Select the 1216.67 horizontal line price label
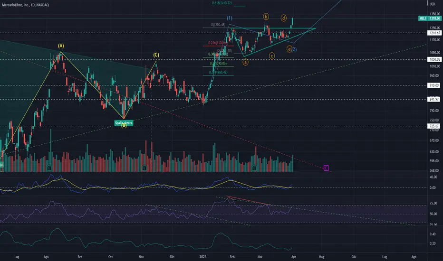This screenshot has height=261, width=443. pyautogui.click(x=434, y=33)
